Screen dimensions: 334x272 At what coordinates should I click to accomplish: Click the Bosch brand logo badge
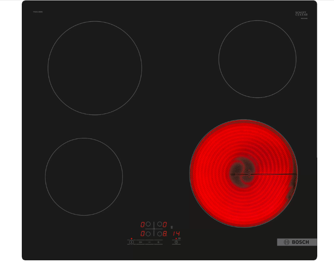coord(297,242)
